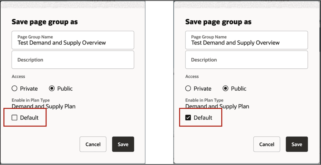The width and height of the screenshot is (321, 165).
Task: Select the Private radio button in the left dialog
Action: [14, 89]
